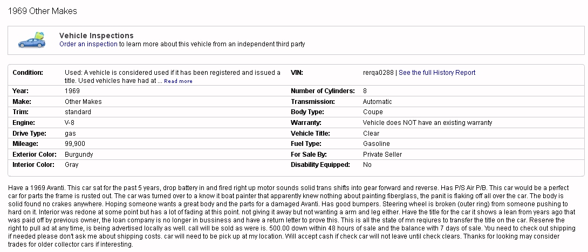Click the Mileage value 99,900
This screenshot has height=252, width=588.
pos(75,144)
